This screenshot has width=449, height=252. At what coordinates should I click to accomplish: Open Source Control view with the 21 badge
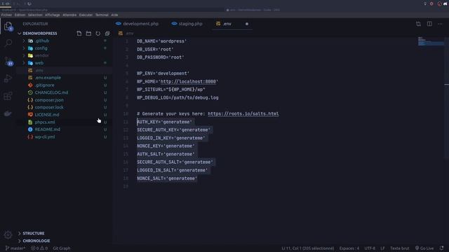pyautogui.click(x=8, y=61)
